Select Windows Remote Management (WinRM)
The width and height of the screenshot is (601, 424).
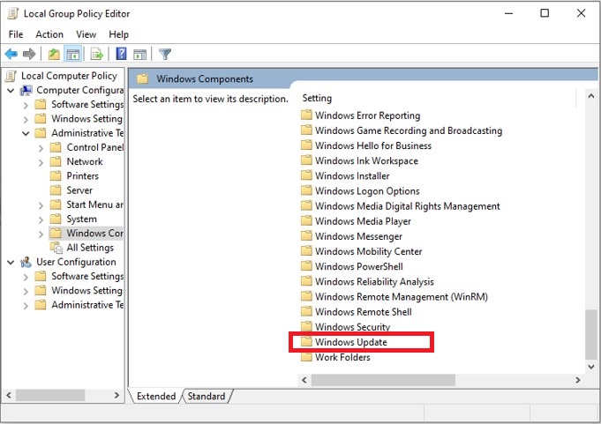(401, 296)
